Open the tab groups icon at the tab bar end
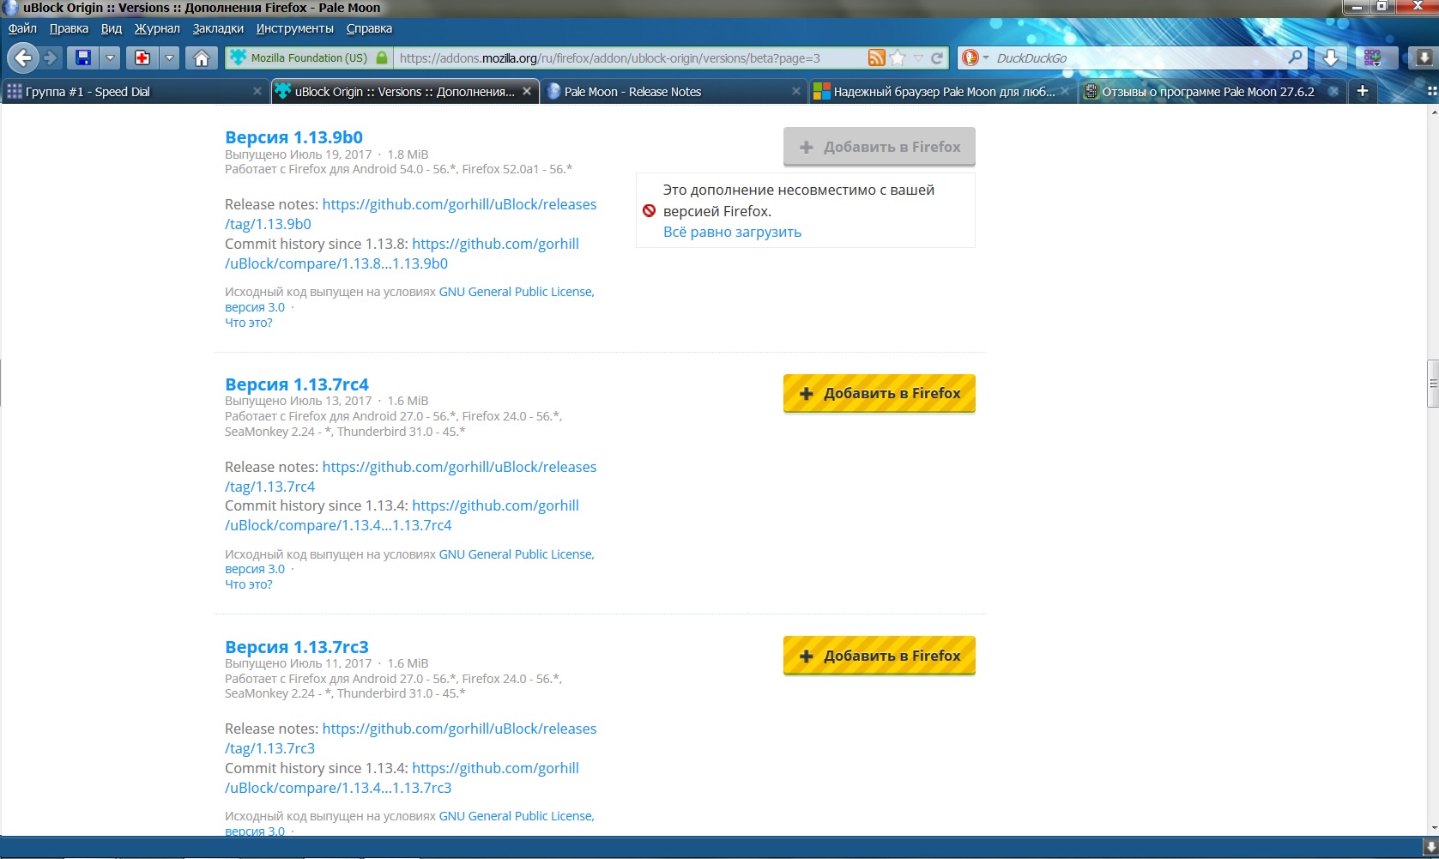 click(1431, 91)
